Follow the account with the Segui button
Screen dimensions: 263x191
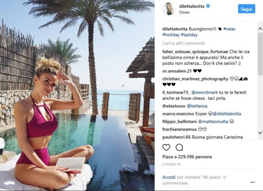(246, 9)
